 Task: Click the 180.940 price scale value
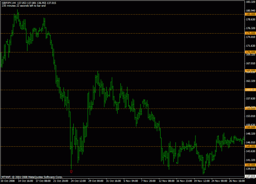[x=251, y=11]
